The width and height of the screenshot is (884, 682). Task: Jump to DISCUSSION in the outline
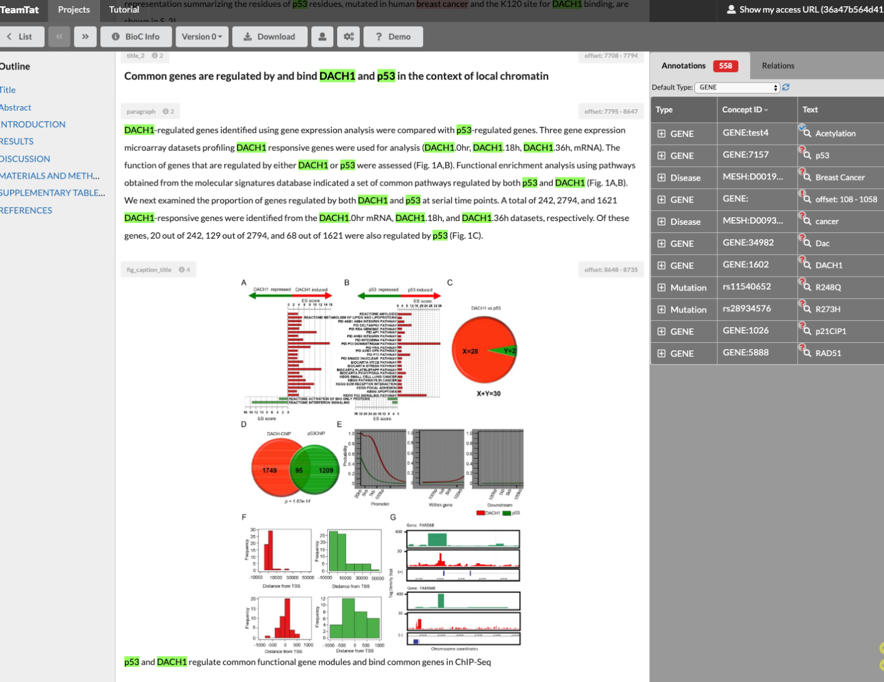coord(25,159)
